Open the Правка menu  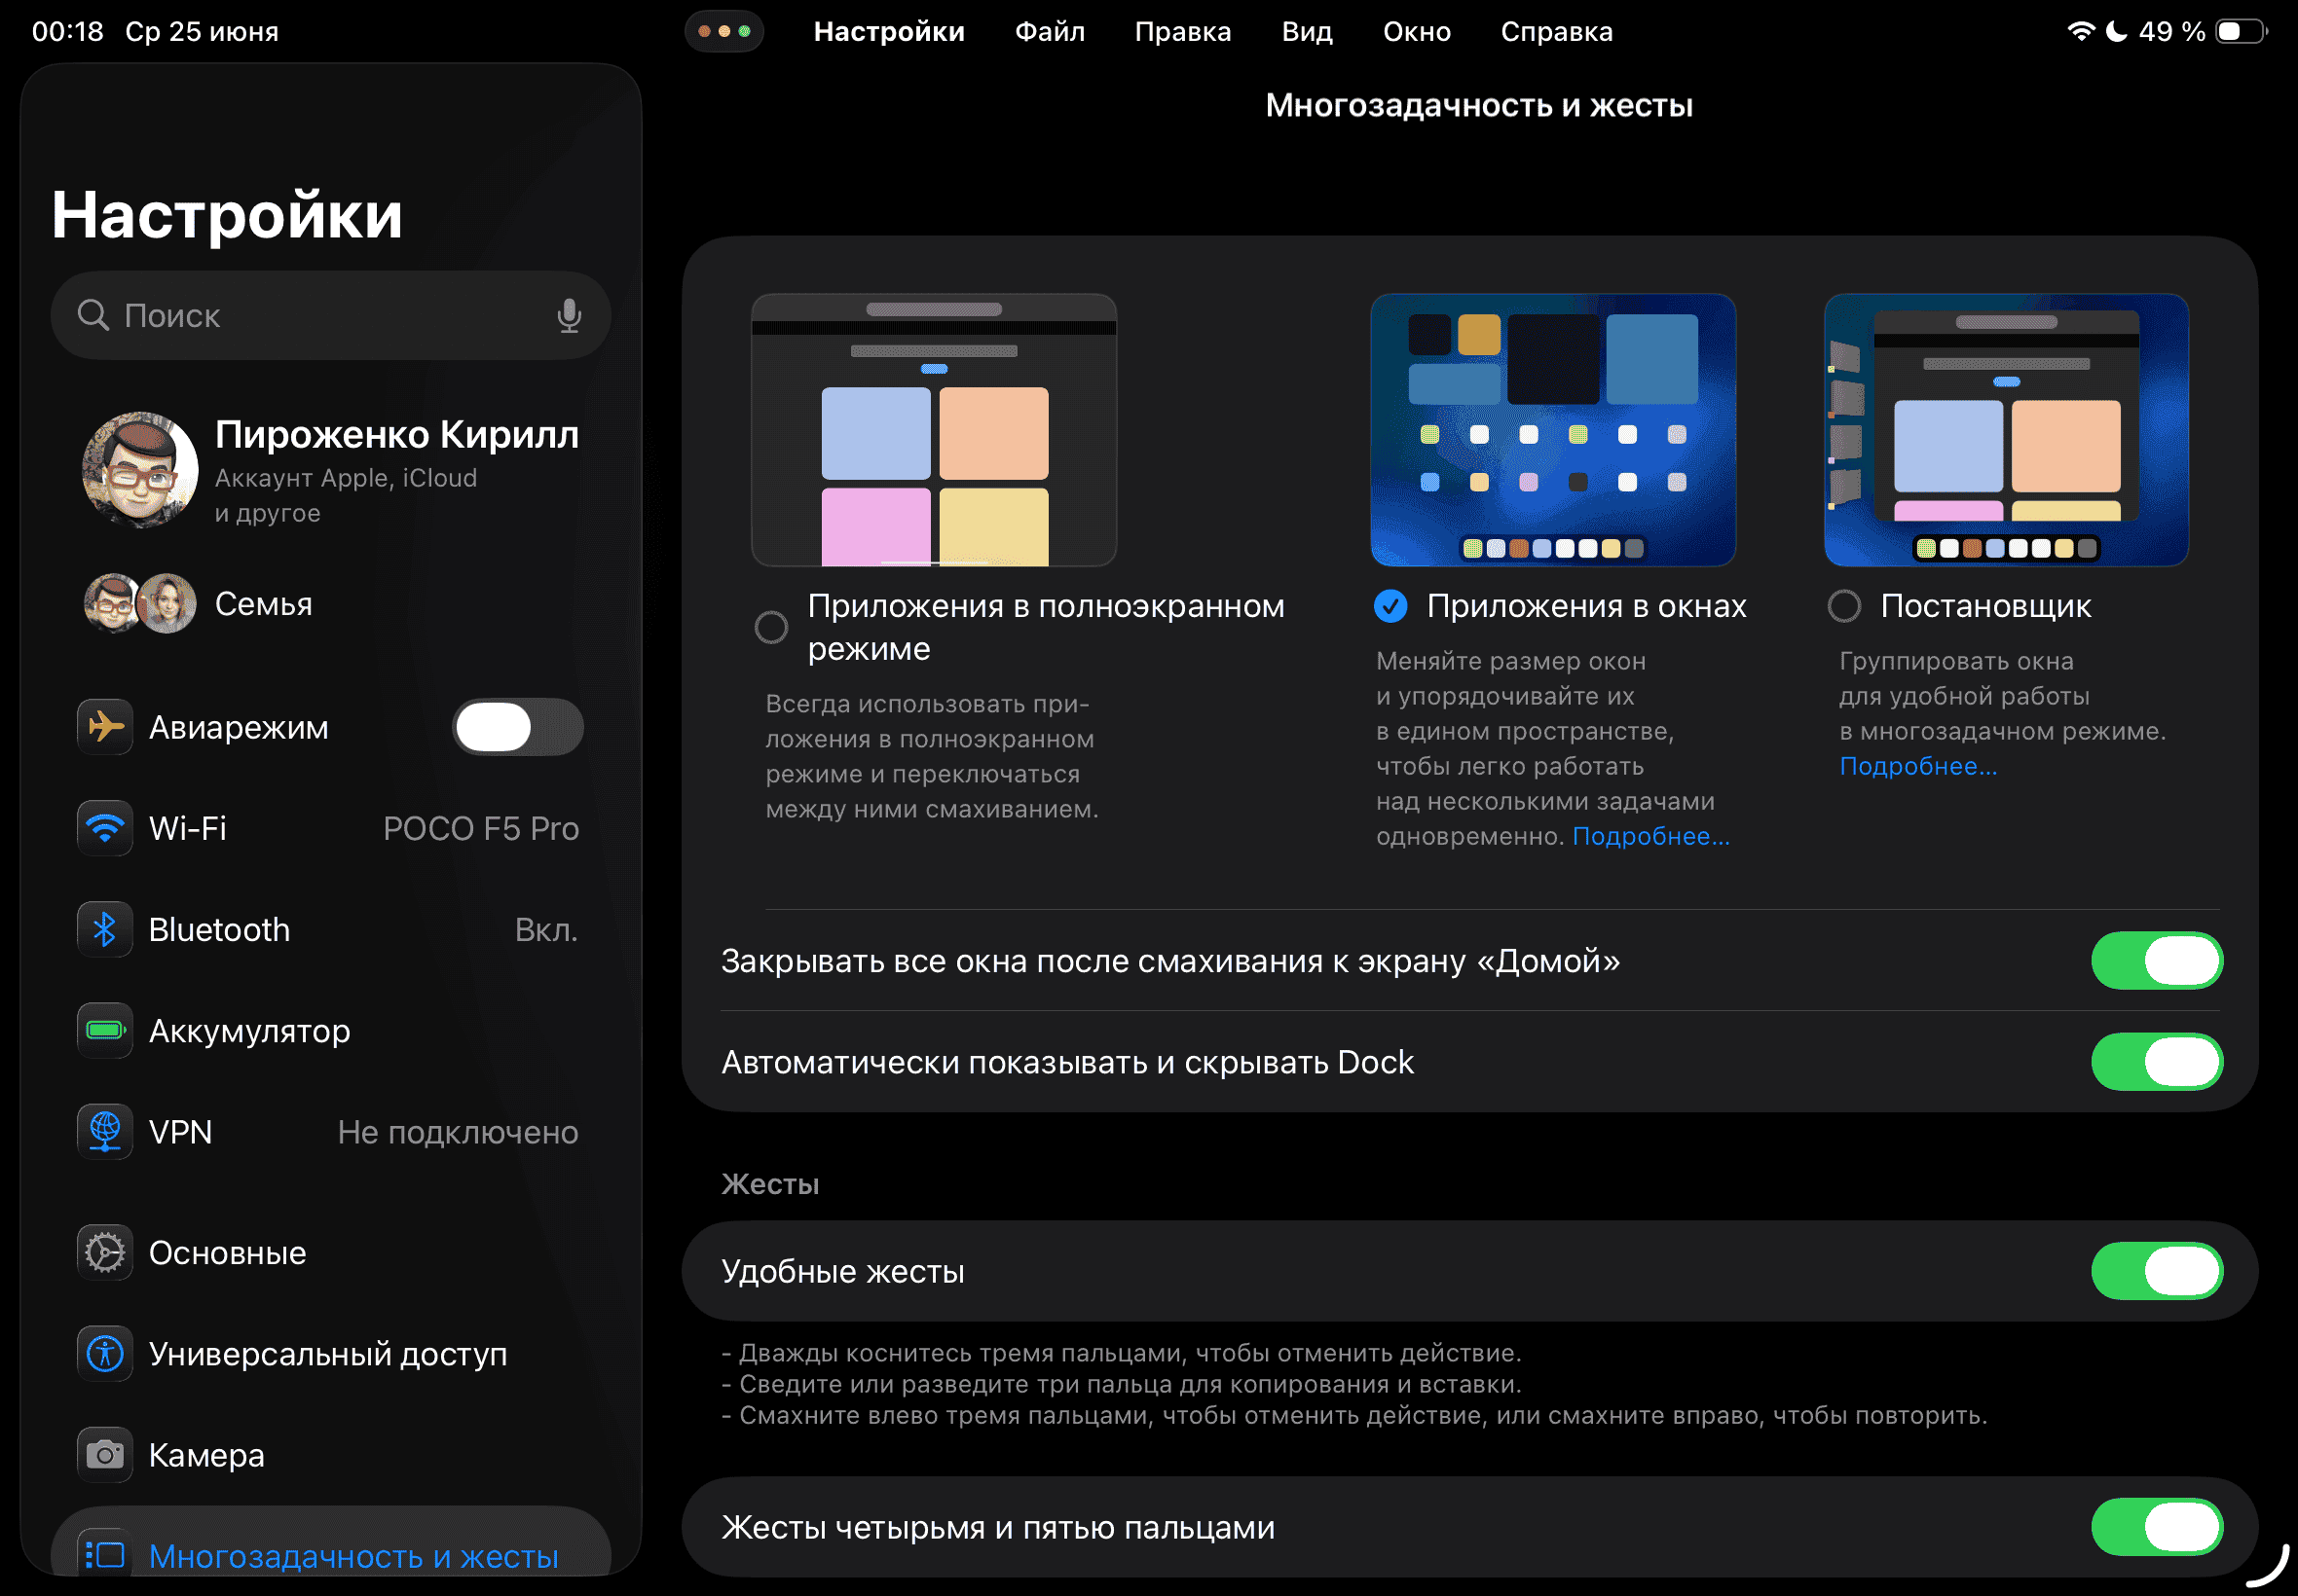1182,31
